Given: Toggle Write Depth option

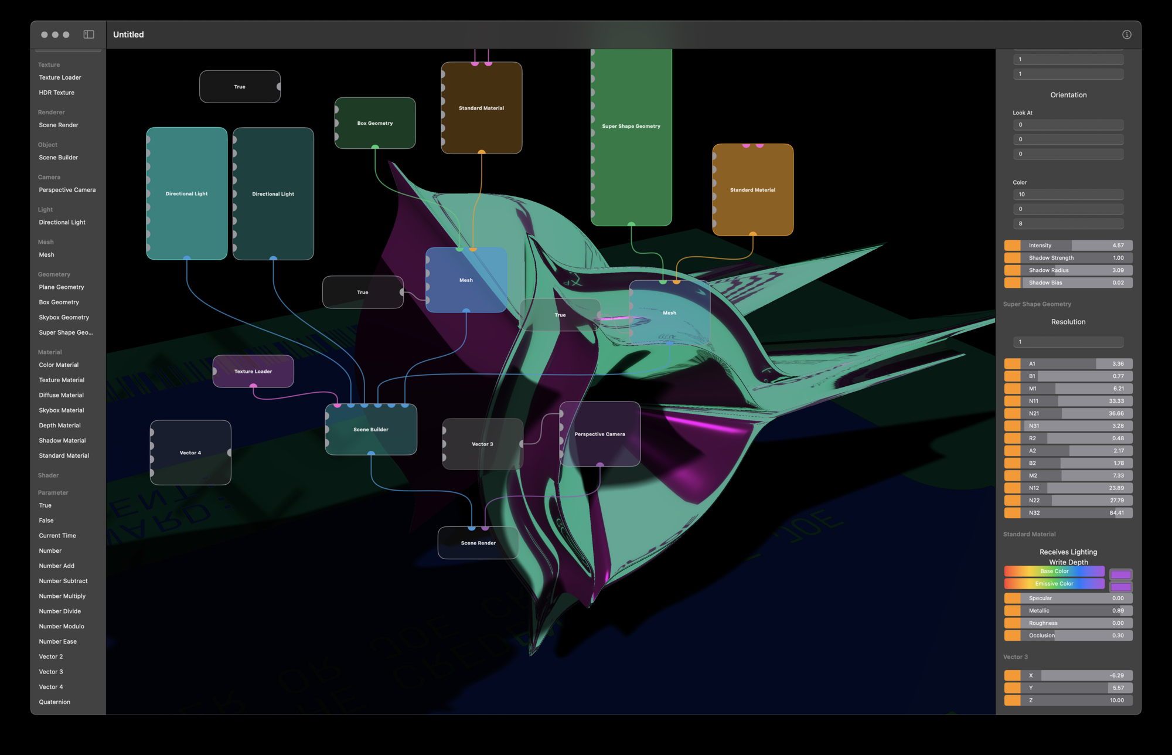Looking at the screenshot, I should 1068,562.
